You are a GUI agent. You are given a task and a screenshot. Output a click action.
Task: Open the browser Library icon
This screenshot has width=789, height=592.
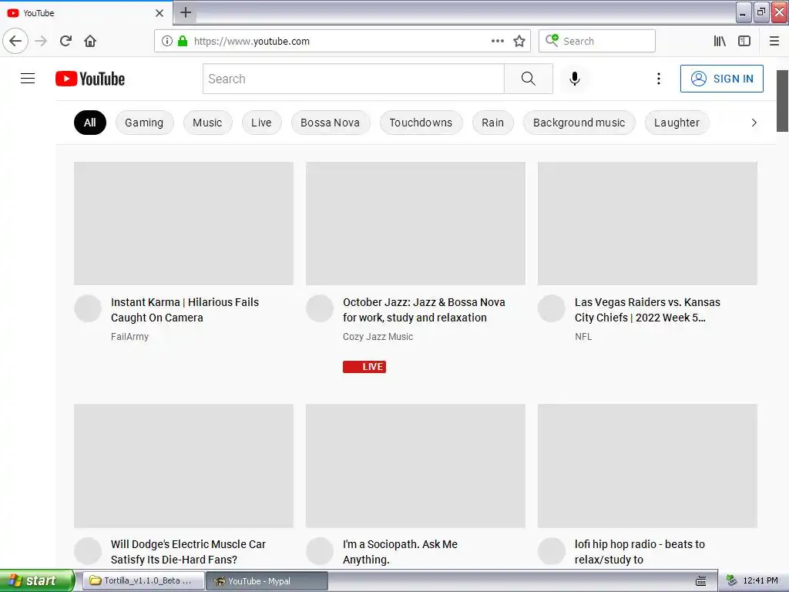[x=720, y=42]
